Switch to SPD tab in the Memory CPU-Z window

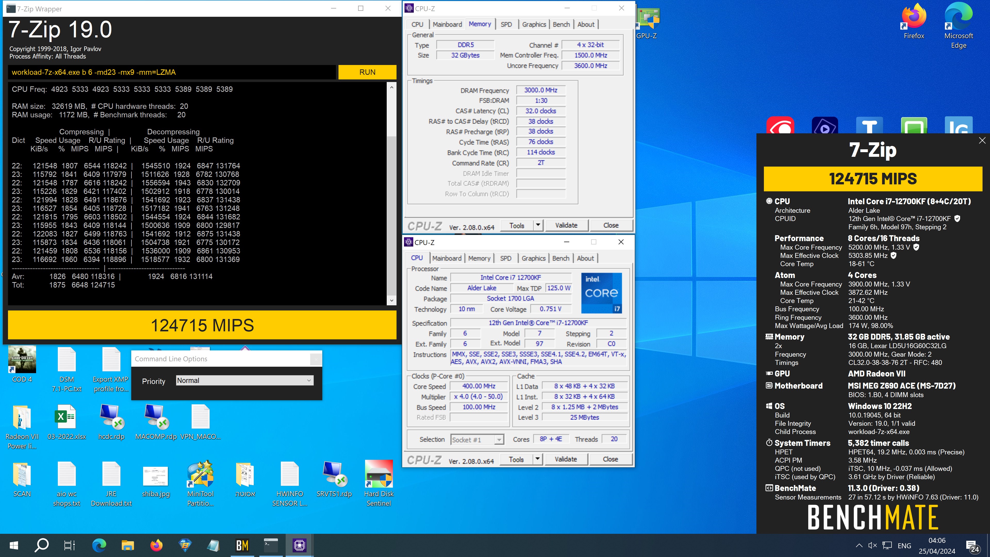[x=506, y=24]
